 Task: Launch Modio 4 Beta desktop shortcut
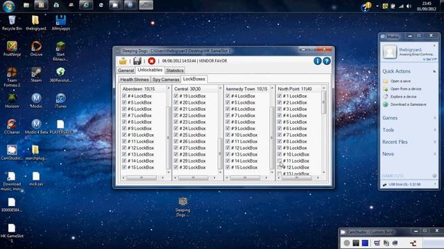click(x=36, y=126)
